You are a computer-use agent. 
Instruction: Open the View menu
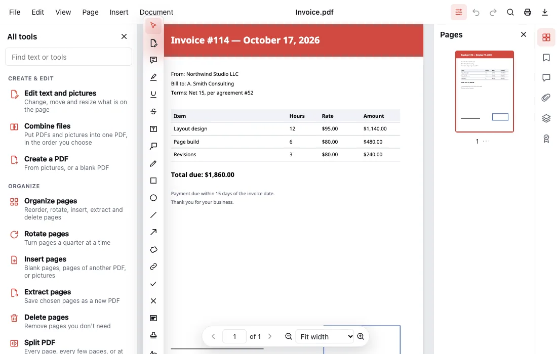click(x=63, y=12)
